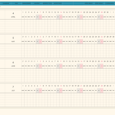This screenshot has width=115, height=115.
Task: Click MON cell under April 8
Action: point(43,17)
